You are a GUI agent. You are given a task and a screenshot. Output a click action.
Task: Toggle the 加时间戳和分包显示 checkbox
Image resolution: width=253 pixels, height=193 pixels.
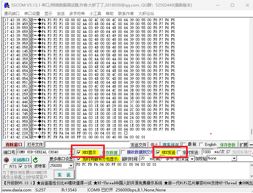tap(79, 159)
